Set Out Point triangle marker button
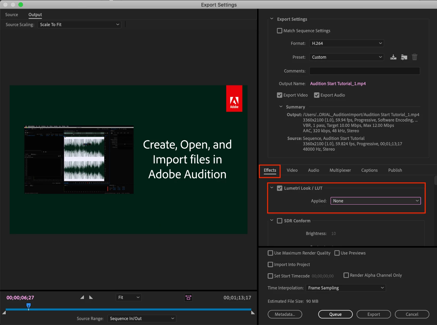Viewport: 437px width, 325px height. (x=91, y=297)
